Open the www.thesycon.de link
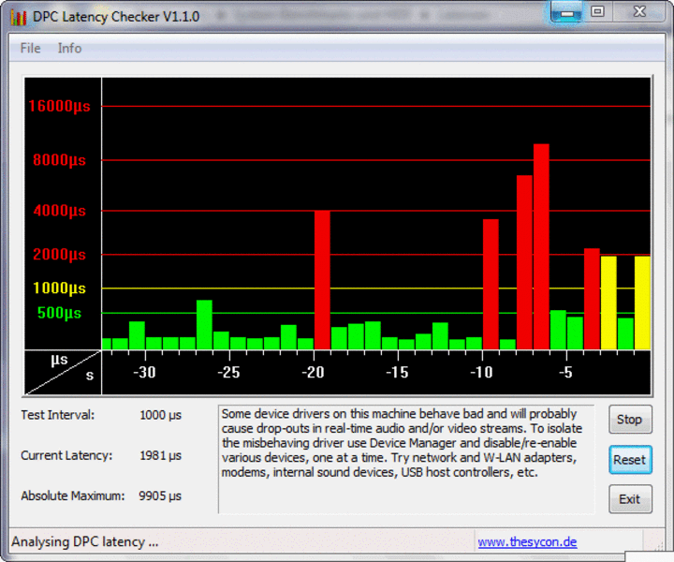The image size is (674, 562). tap(527, 541)
